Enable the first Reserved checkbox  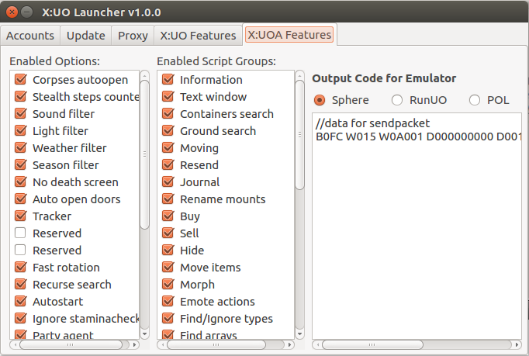pos(21,233)
